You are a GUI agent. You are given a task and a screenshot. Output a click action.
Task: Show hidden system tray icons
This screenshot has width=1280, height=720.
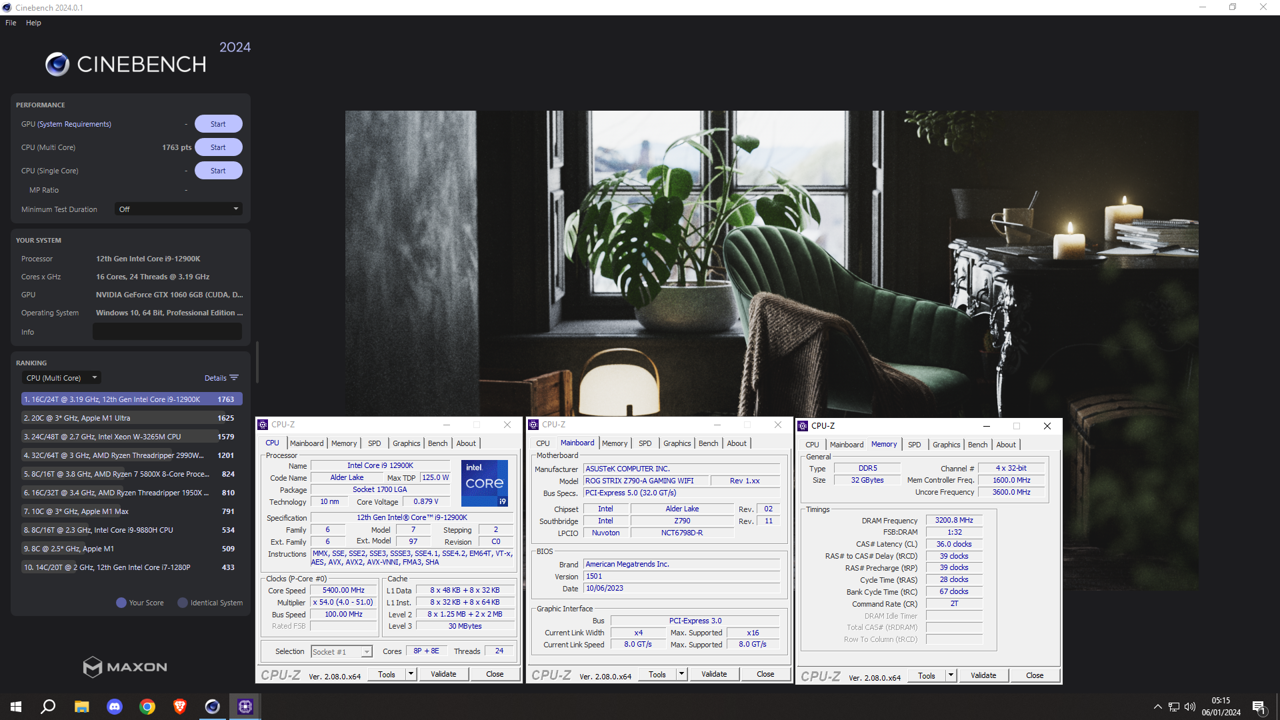point(1157,707)
